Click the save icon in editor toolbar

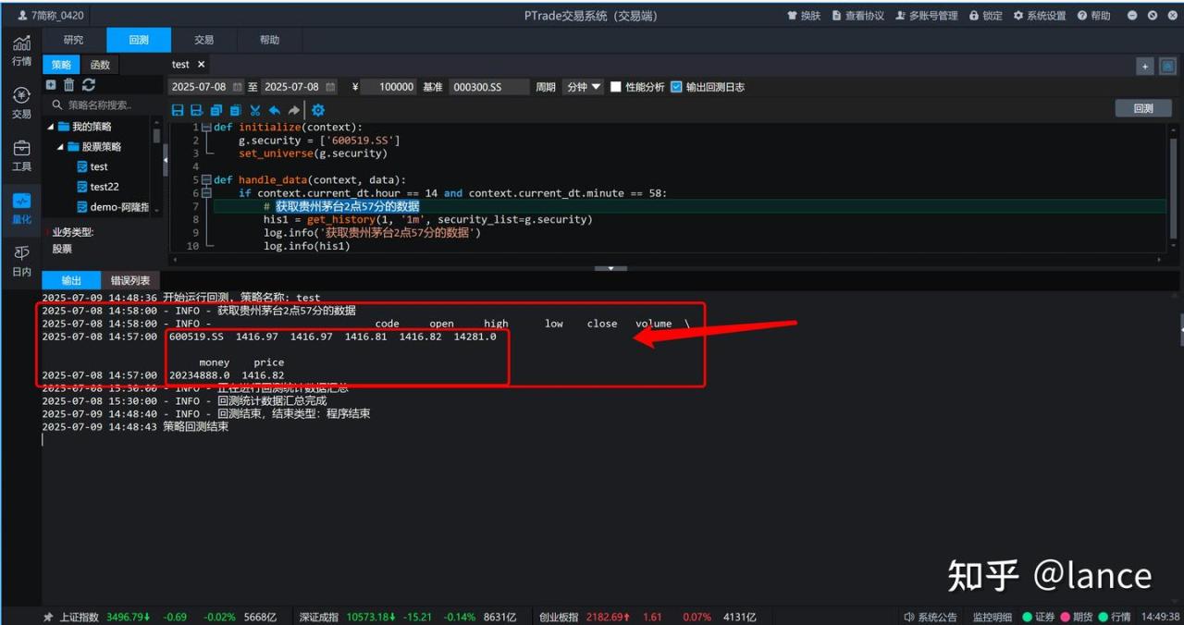coord(178,110)
